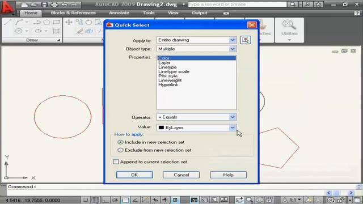
Task: Switch to Blocks & References tab
Action: coord(73,13)
